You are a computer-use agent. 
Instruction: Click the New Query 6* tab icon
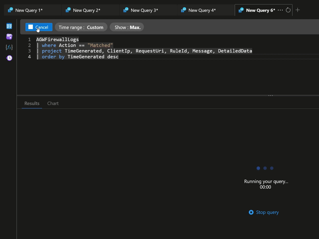click(241, 10)
